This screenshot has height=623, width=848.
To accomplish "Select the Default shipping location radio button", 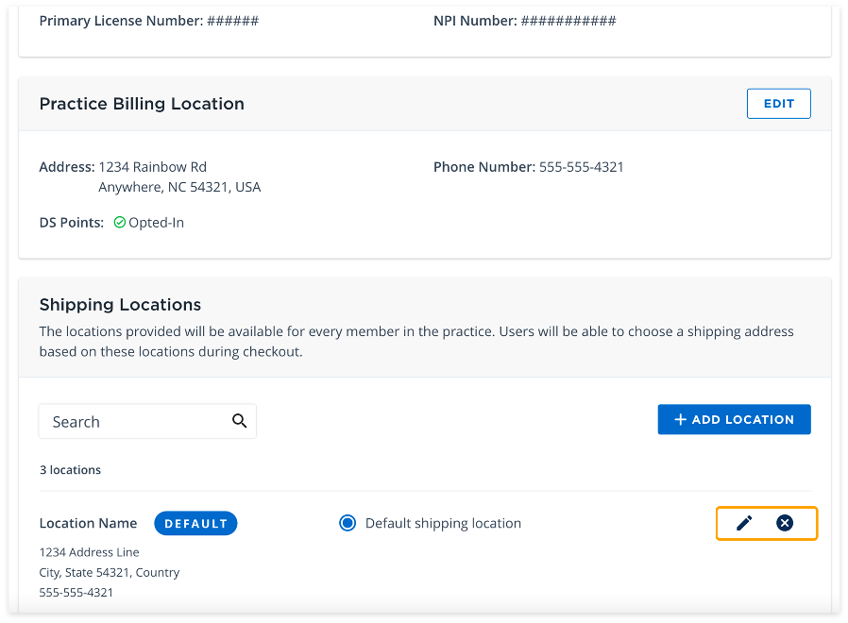I will [x=348, y=523].
